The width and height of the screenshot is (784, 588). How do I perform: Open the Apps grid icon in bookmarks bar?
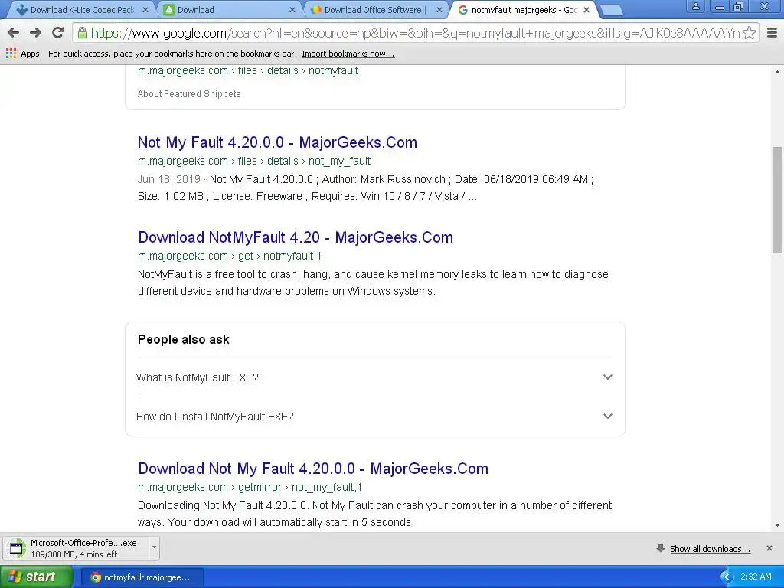point(11,54)
